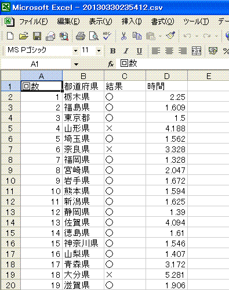229x290 pixels.
Task: Click the column D header
Action: click(166, 76)
